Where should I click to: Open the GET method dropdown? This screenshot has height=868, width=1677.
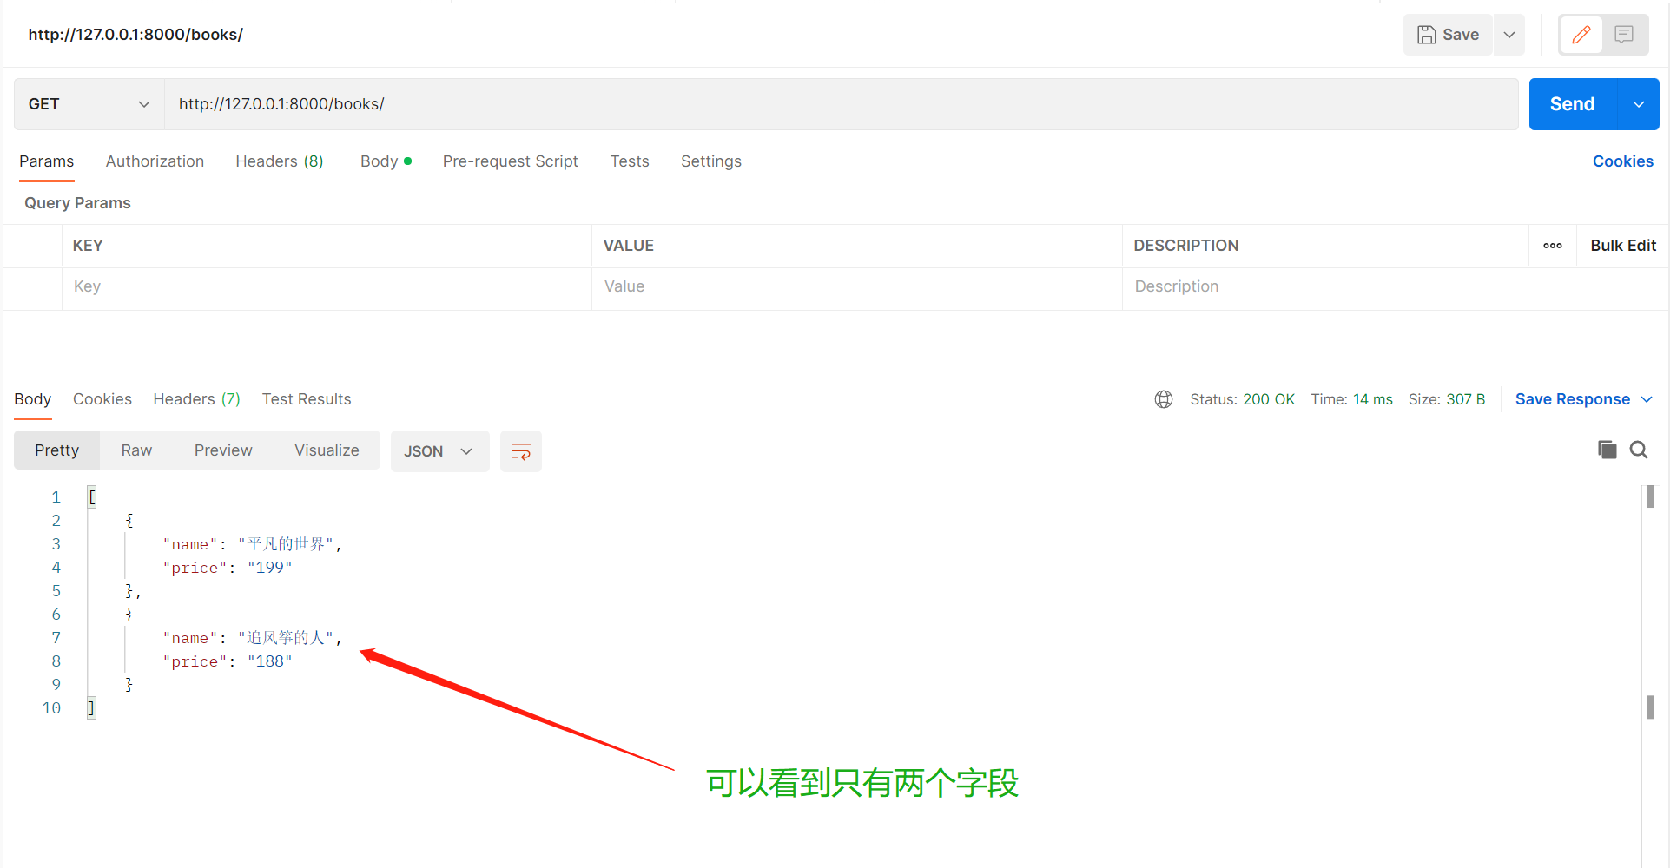click(x=89, y=104)
